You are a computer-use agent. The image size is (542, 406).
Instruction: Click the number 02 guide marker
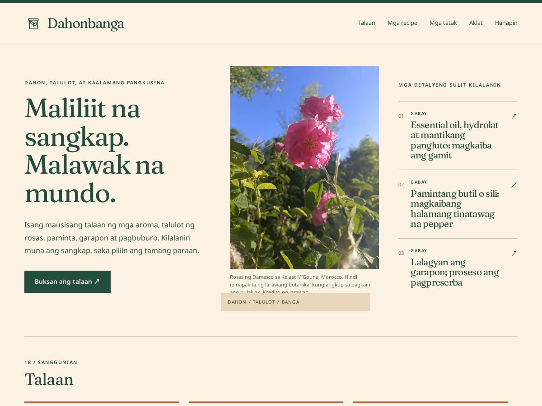tap(401, 185)
